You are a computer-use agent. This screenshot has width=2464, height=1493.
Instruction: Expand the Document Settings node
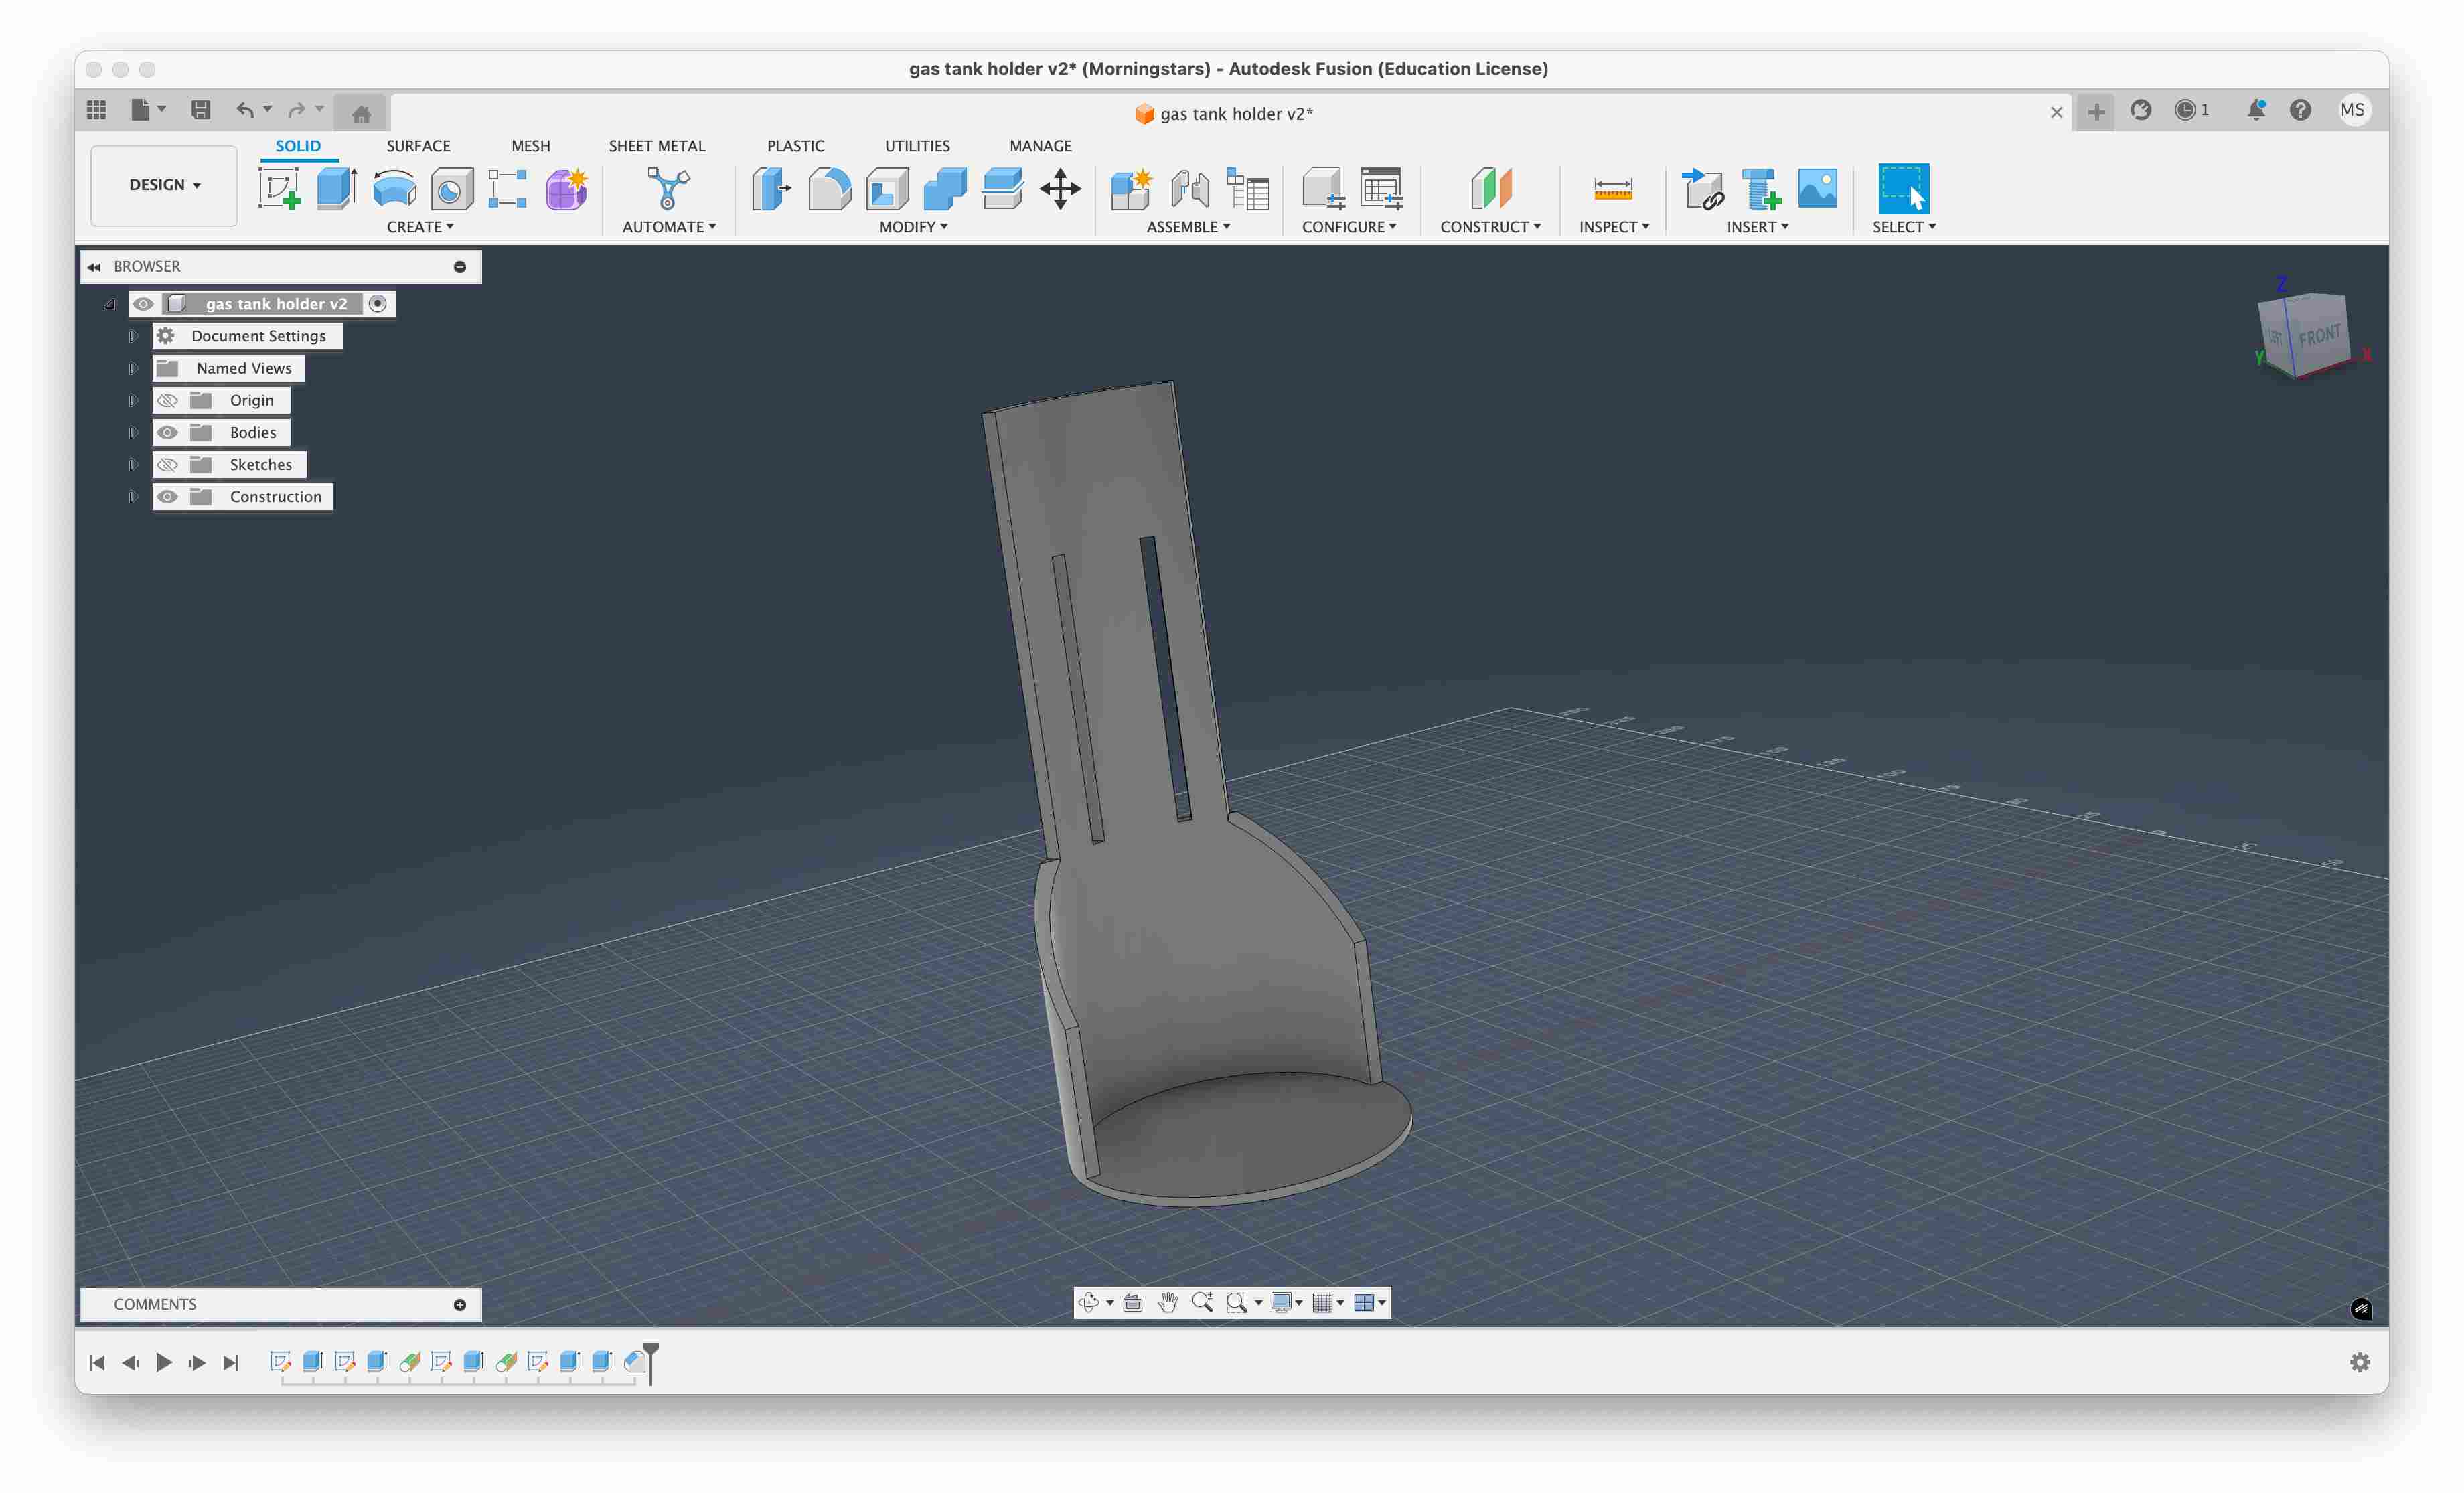pos(132,336)
